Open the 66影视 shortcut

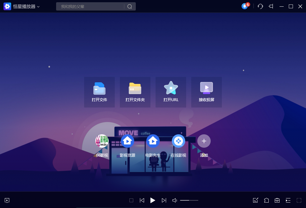pyautogui.click(x=102, y=141)
